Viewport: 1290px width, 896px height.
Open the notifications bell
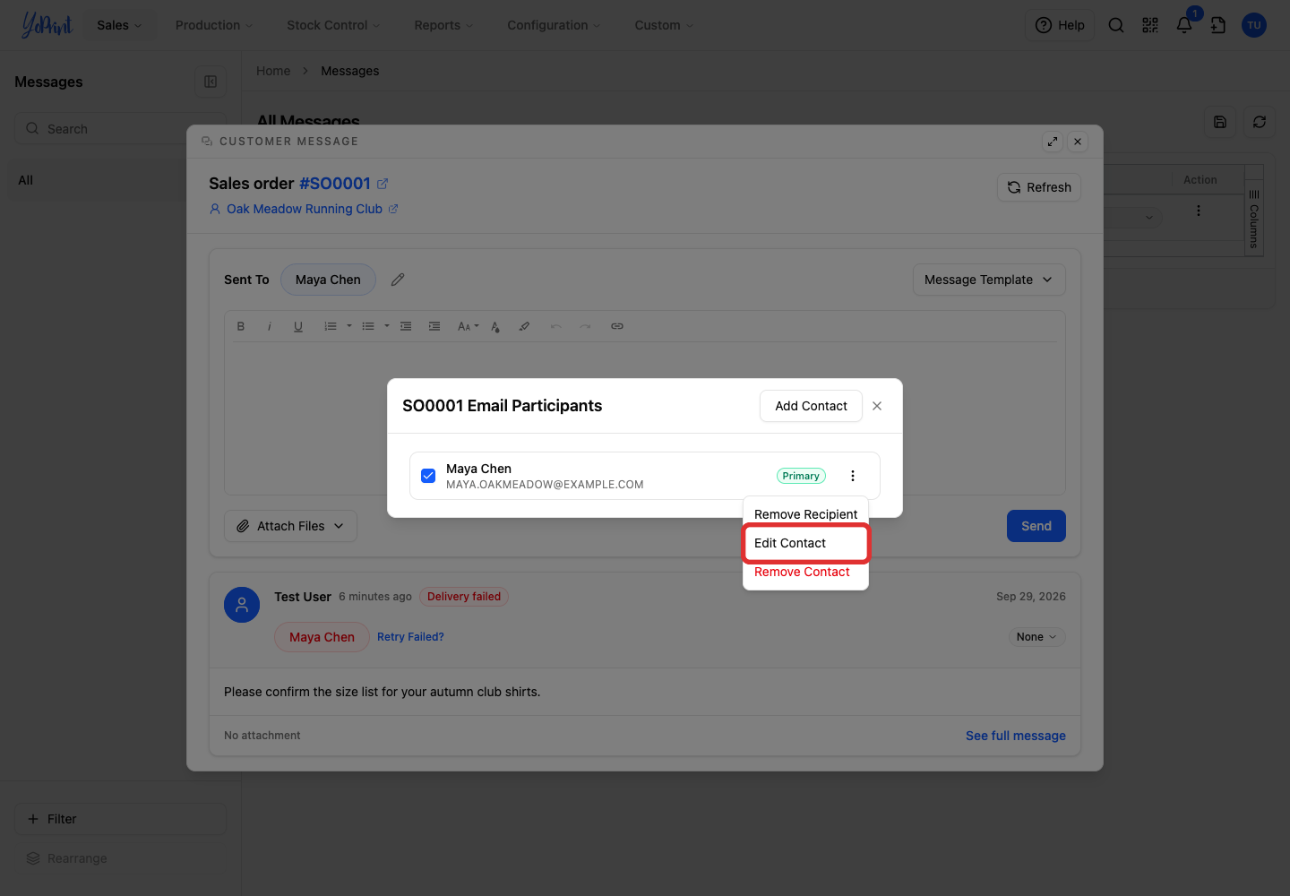click(1184, 25)
